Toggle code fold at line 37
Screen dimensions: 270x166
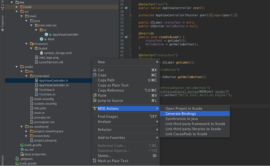(130, 37)
